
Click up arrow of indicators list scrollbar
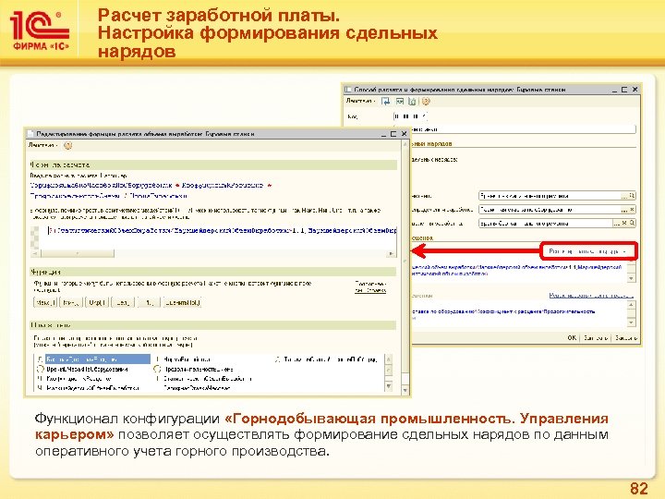(388, 359)
